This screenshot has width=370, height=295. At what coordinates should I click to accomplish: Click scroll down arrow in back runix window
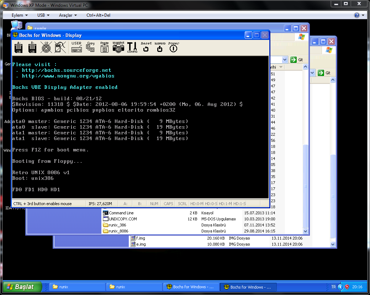point(333,244)
